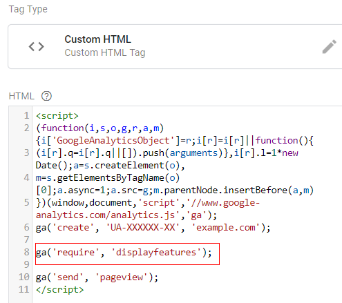342x303 pixels.
Task: Click the 'HTML' field label
Action: coord(21,96)
